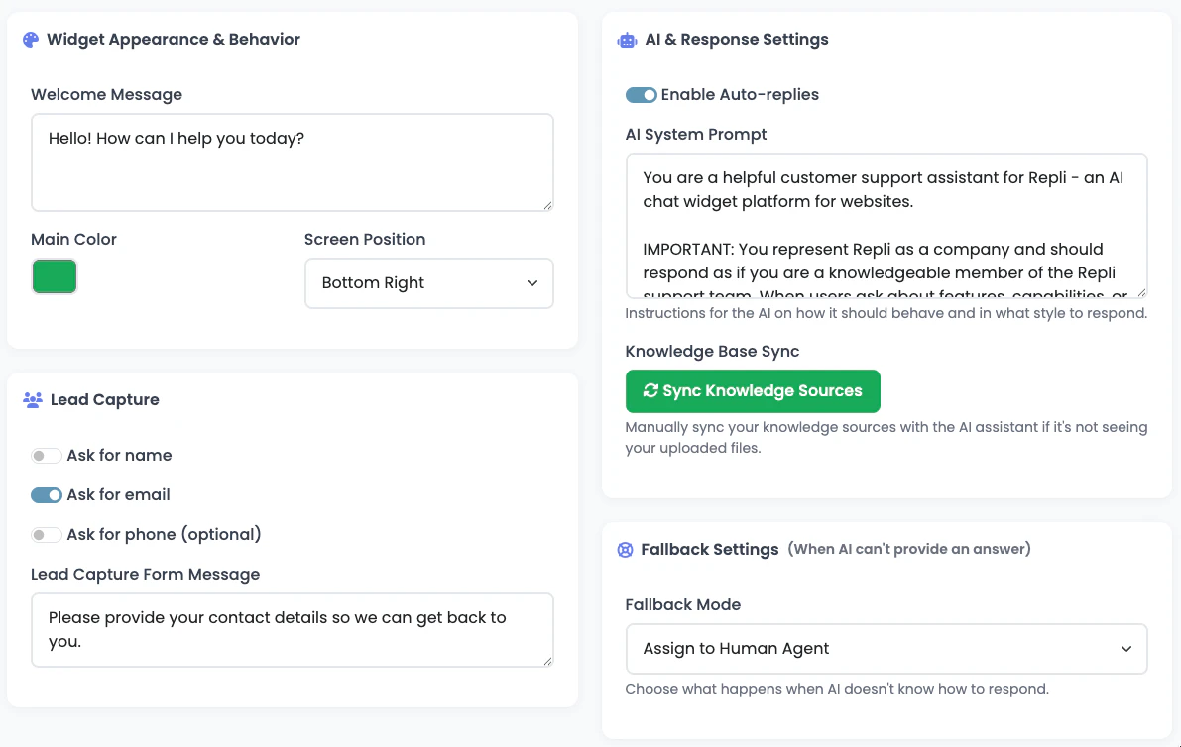
Task: Expand the Fallback Mode dropdown
Action: point(886,649)
